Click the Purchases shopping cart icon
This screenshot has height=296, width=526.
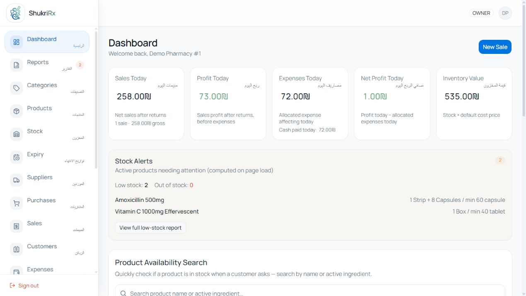coord(17,203)
